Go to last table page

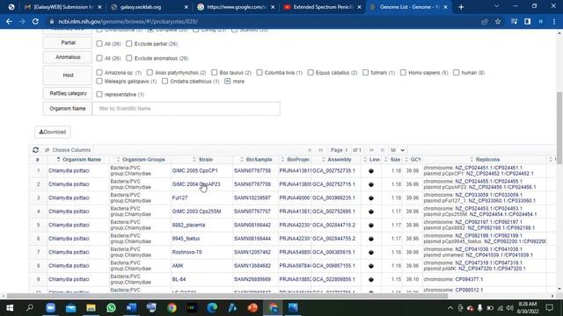(383, 150)
